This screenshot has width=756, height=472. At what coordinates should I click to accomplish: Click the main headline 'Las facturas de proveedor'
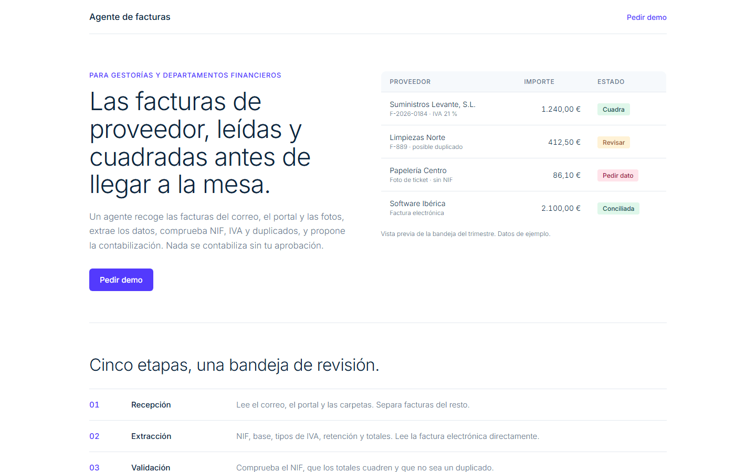(x=200, y=143)
